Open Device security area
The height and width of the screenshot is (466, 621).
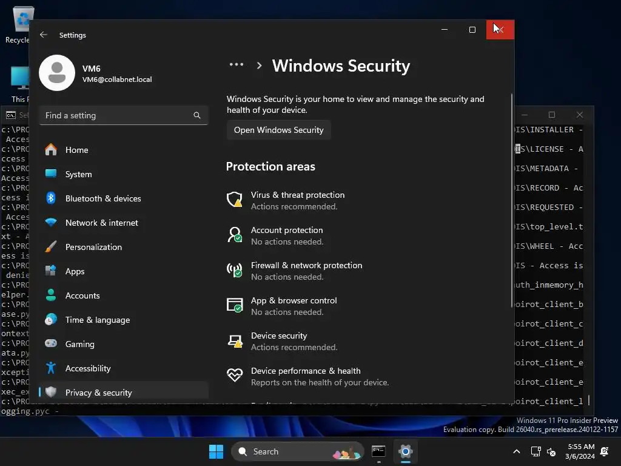coord(282,341)
